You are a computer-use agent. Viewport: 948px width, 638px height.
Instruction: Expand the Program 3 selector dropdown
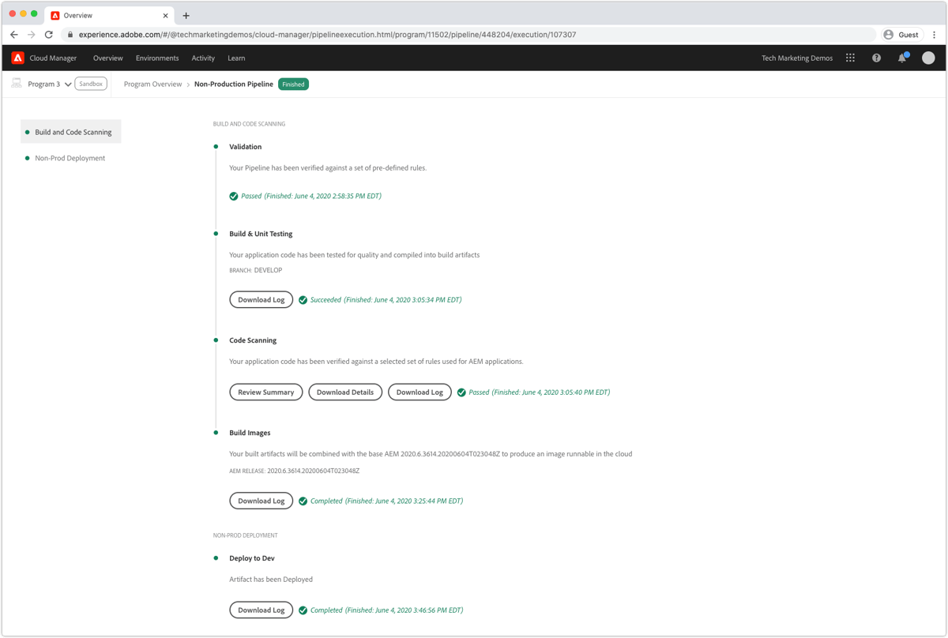(68, 83)
